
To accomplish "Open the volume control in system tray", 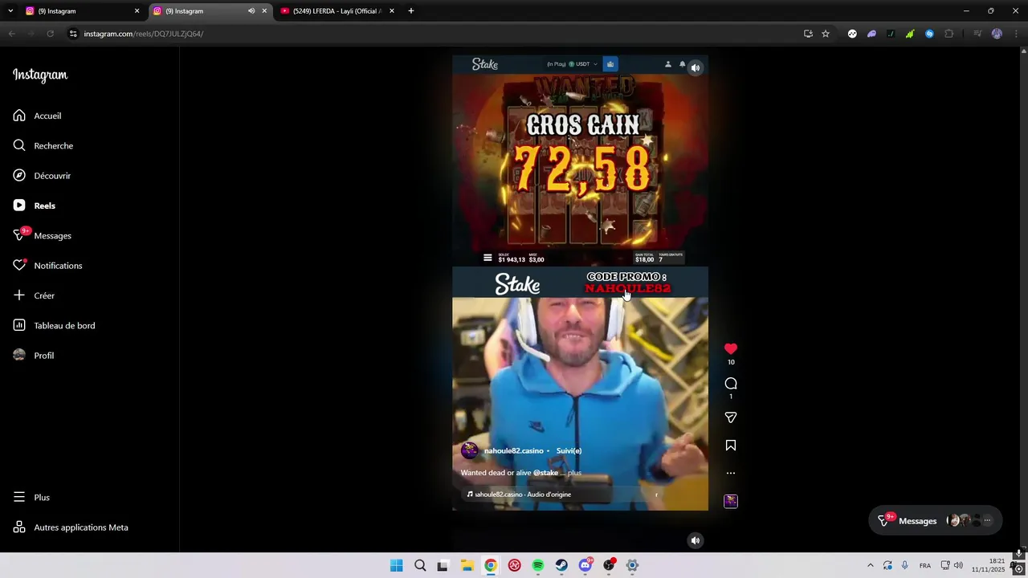I will point(958,565).
